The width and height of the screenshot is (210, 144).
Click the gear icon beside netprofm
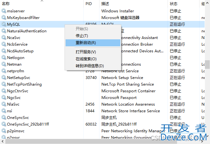pyautogui.click(x=3, y=71)
